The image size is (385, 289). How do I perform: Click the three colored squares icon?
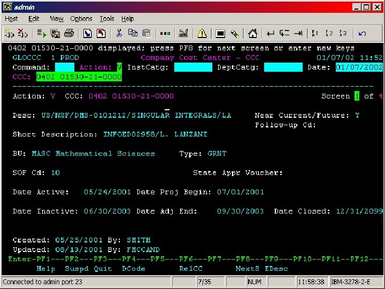[165, 33]
